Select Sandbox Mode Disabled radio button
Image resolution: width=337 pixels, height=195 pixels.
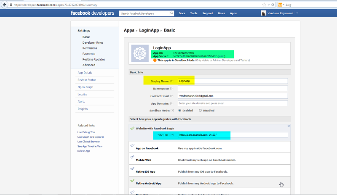pos(201,111)
